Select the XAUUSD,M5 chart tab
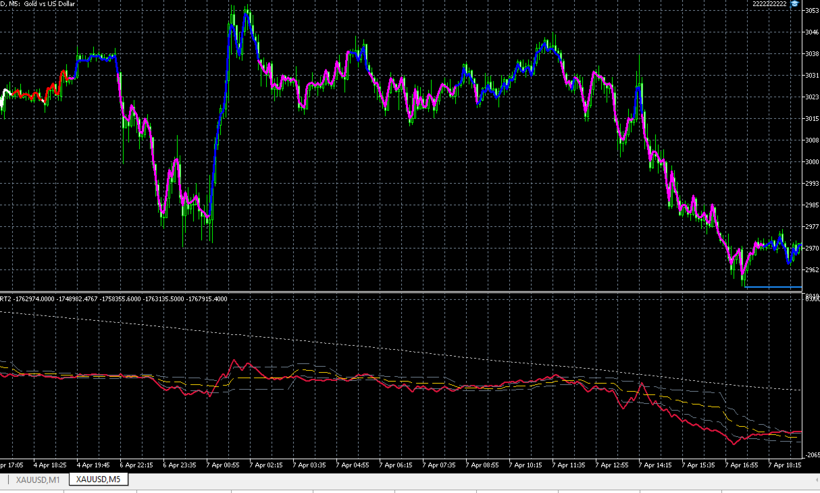Viewport: 820px width, 493px height. pyautogui.click(x=99, y=479)
